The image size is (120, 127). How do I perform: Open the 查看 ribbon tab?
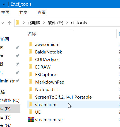coord(42,13)
